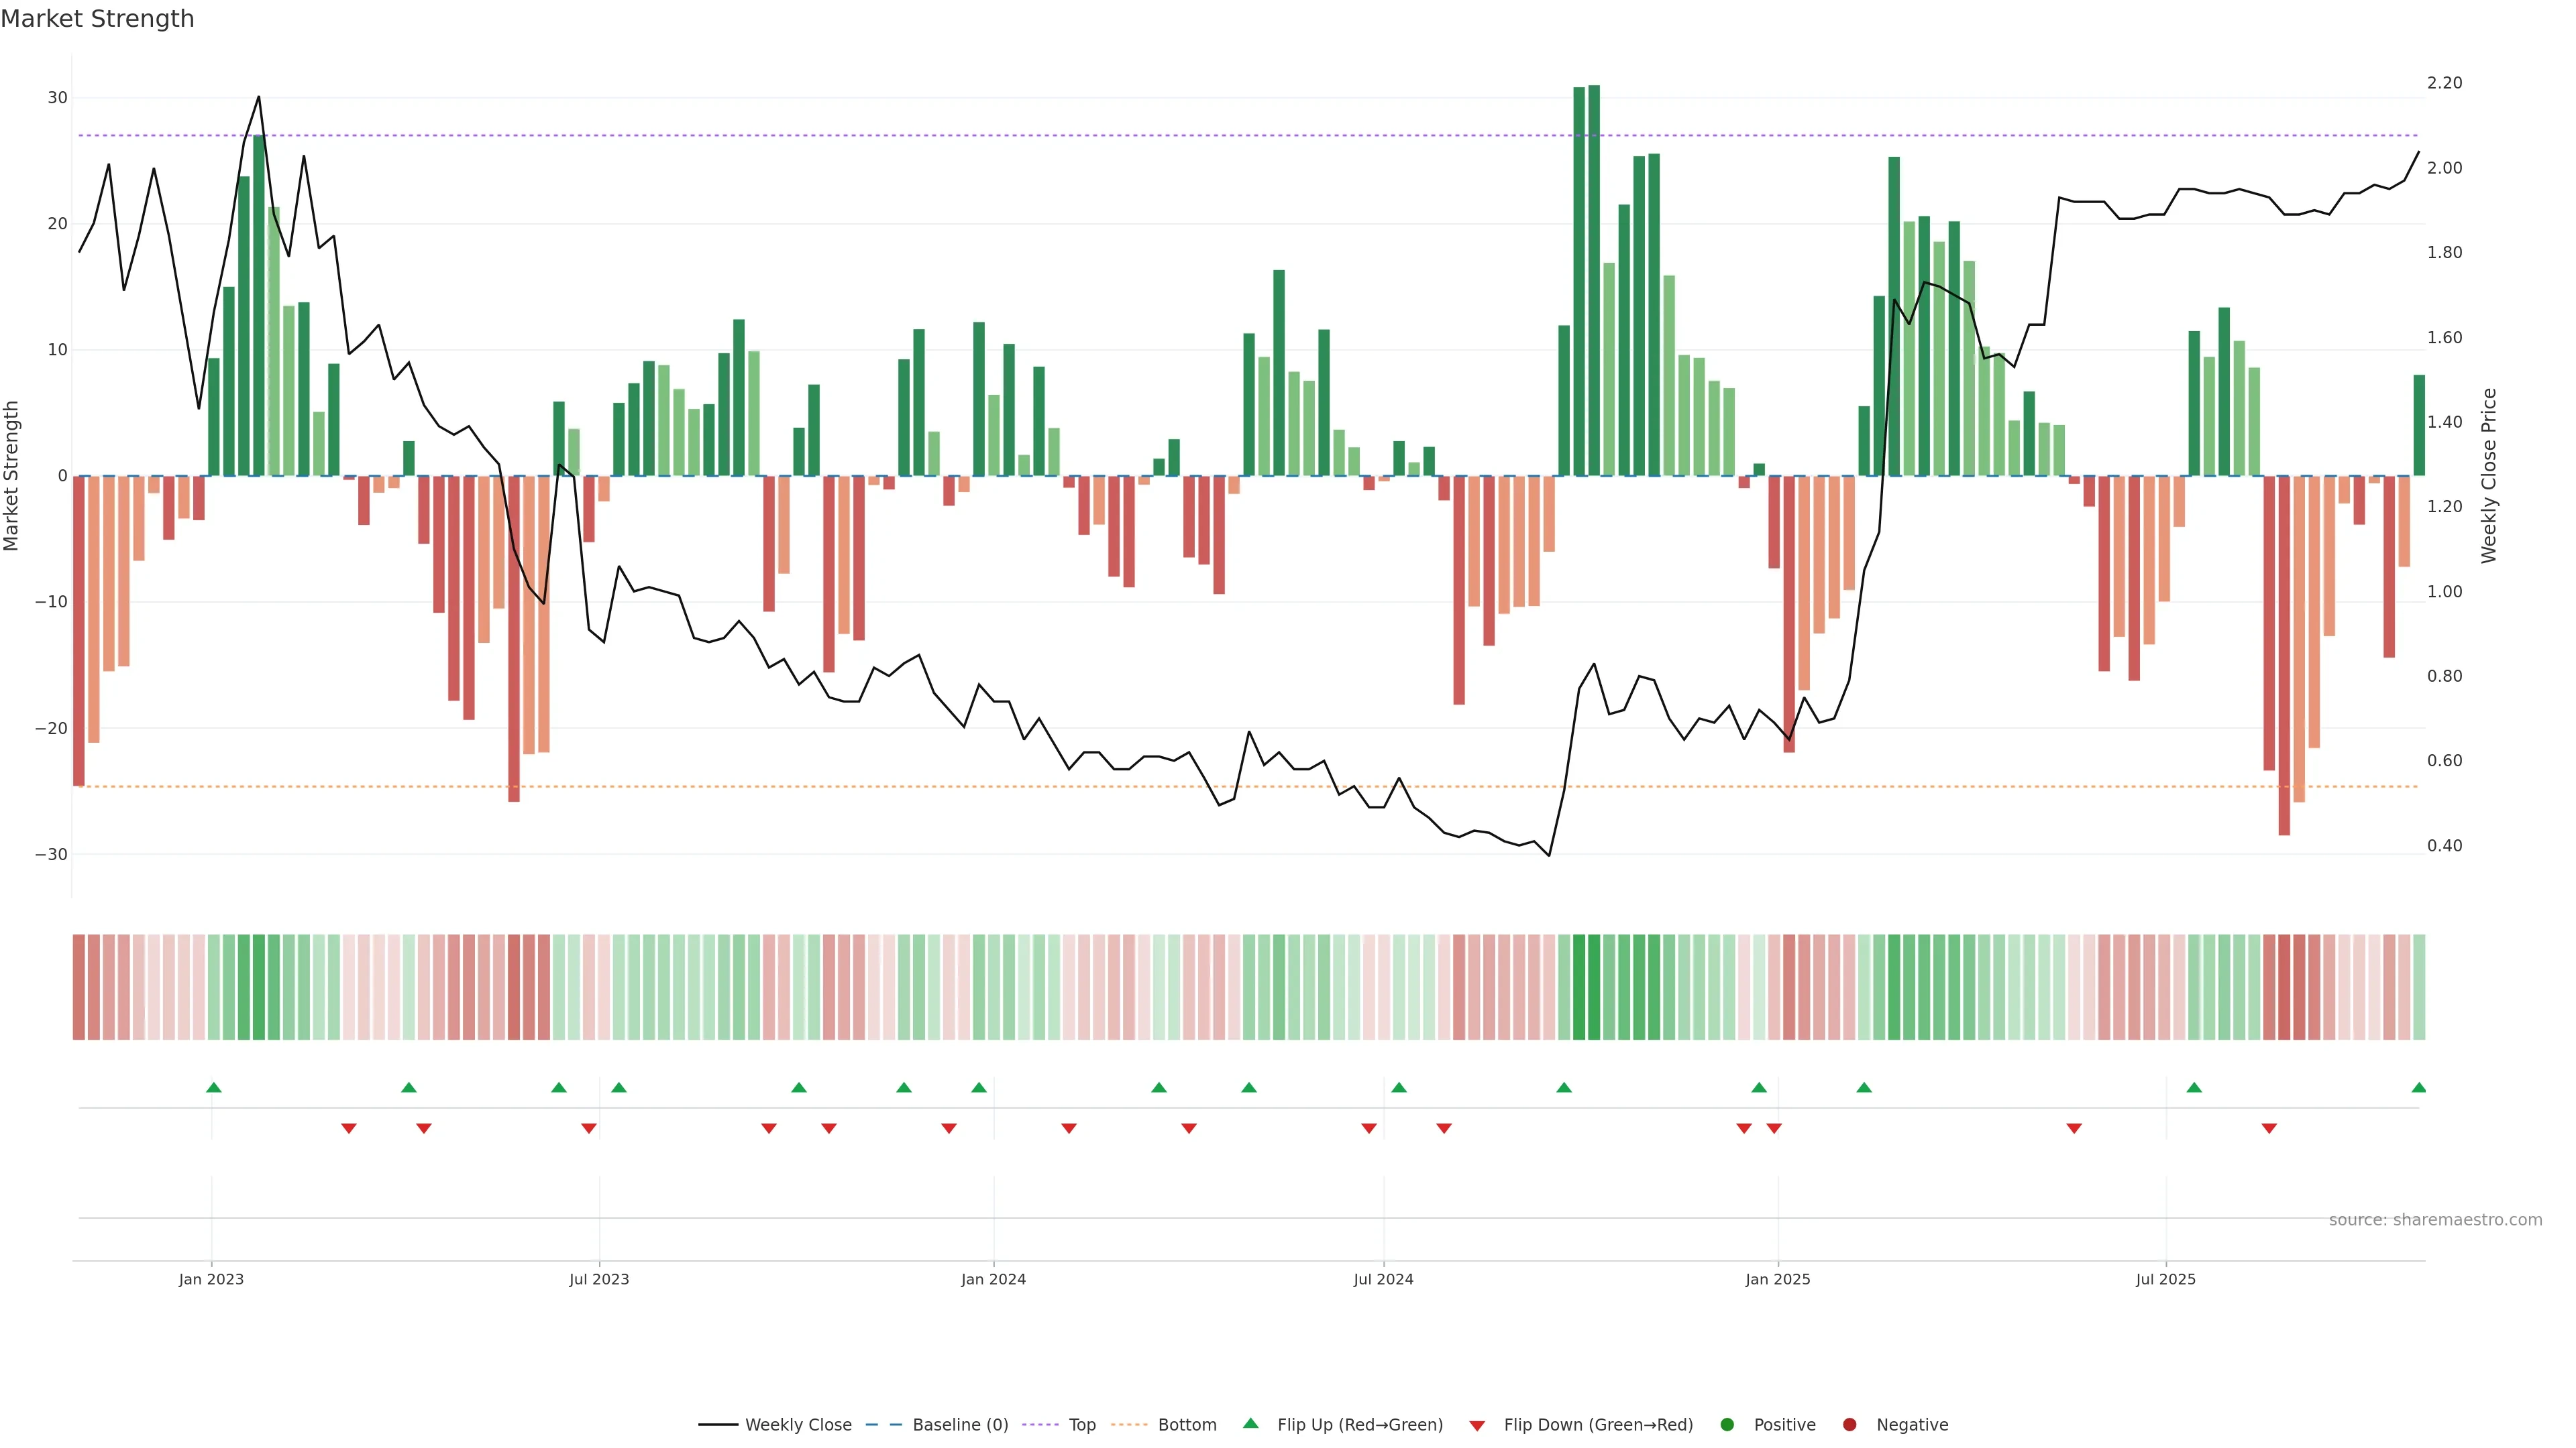Screen dimensions: 2576x1448
Task: Click the last red flip-down triangle marker
Action: pos(2269,1128)
